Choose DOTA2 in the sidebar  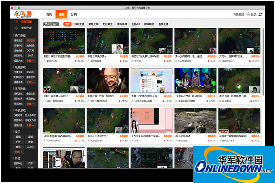tap(31, 51)
